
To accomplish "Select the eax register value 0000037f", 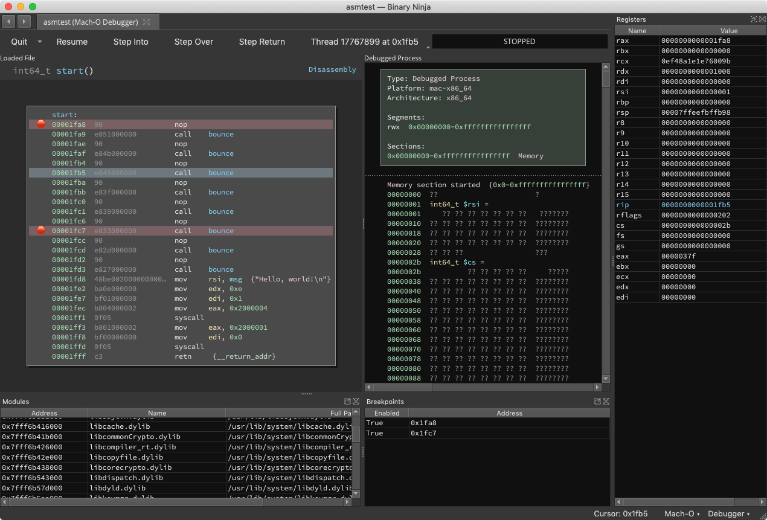I will 678,256.
